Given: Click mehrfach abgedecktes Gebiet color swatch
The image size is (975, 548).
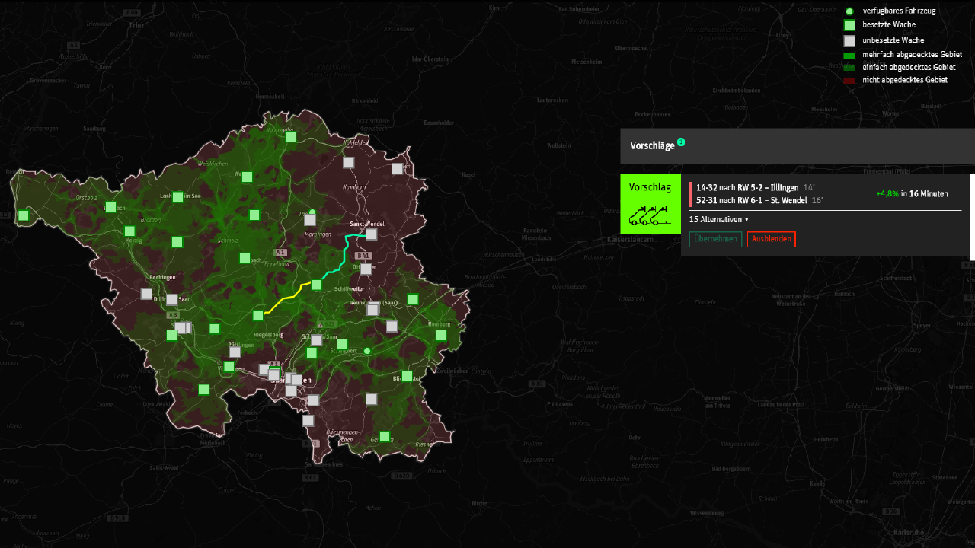Looking at the screenshot, I should pos(849,55).
